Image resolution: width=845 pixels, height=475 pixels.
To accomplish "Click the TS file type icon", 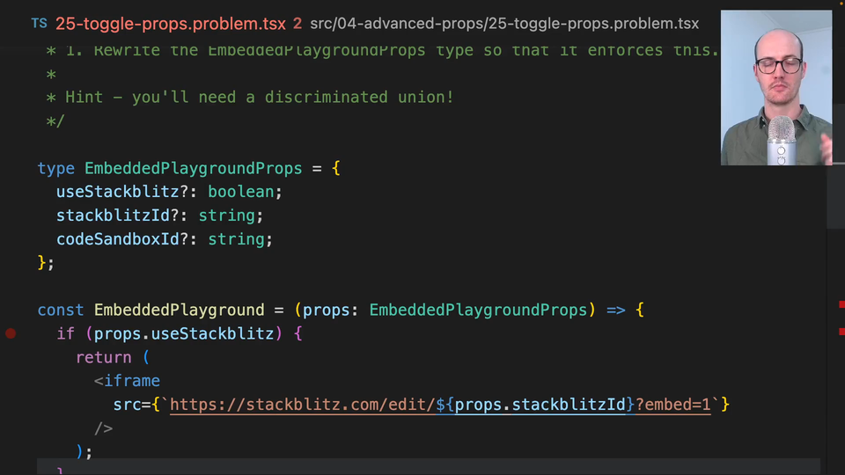I will point(40,24).
